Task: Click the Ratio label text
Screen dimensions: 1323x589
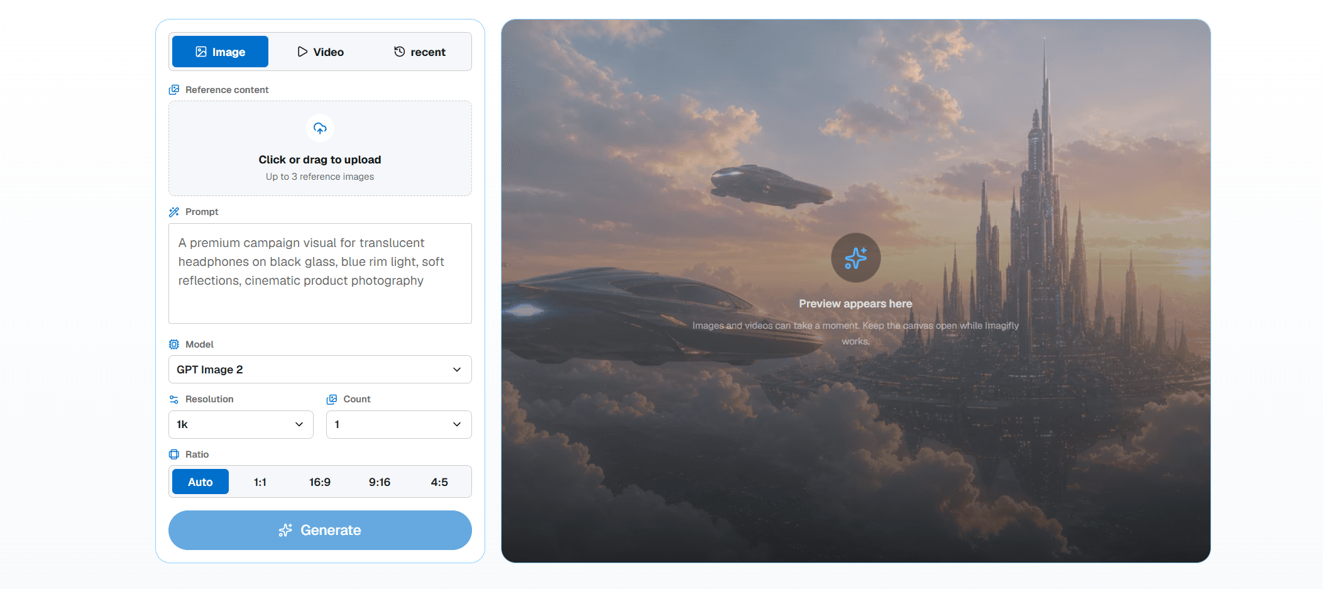Action: [x=197, y=454]
